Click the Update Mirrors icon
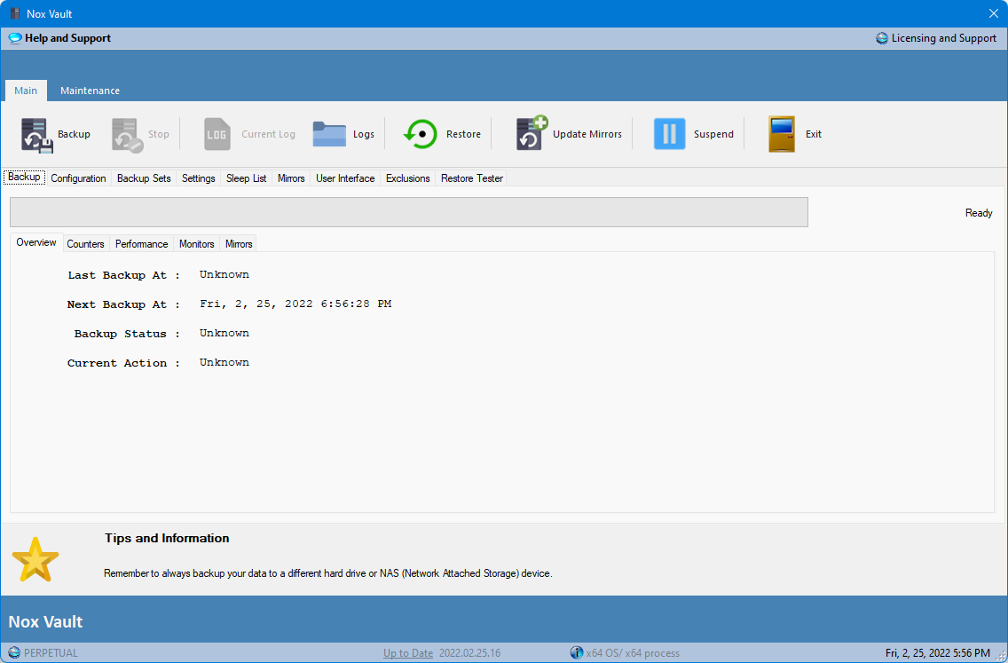Viewport: 1008px width, 663px height. click(x=531, y=133)
